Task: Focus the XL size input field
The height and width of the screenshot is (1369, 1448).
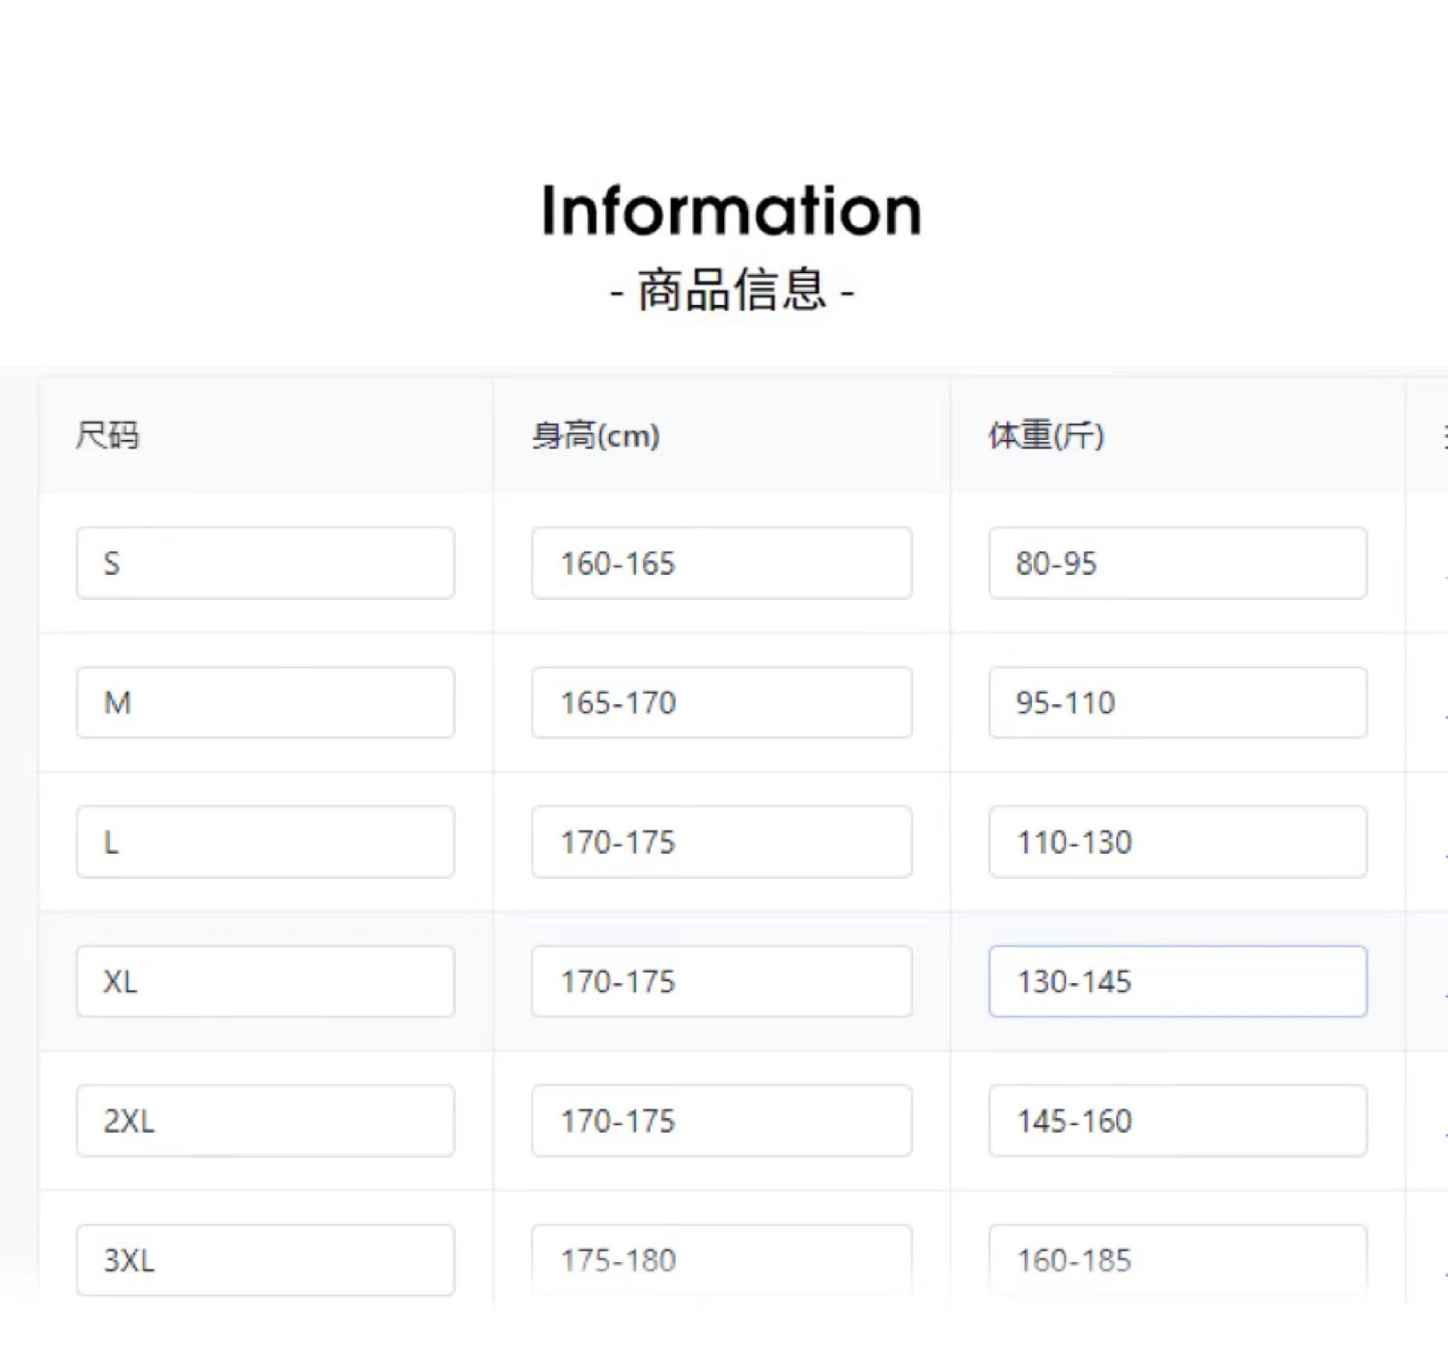Action: pyautogui.click(x=265, y=981)
